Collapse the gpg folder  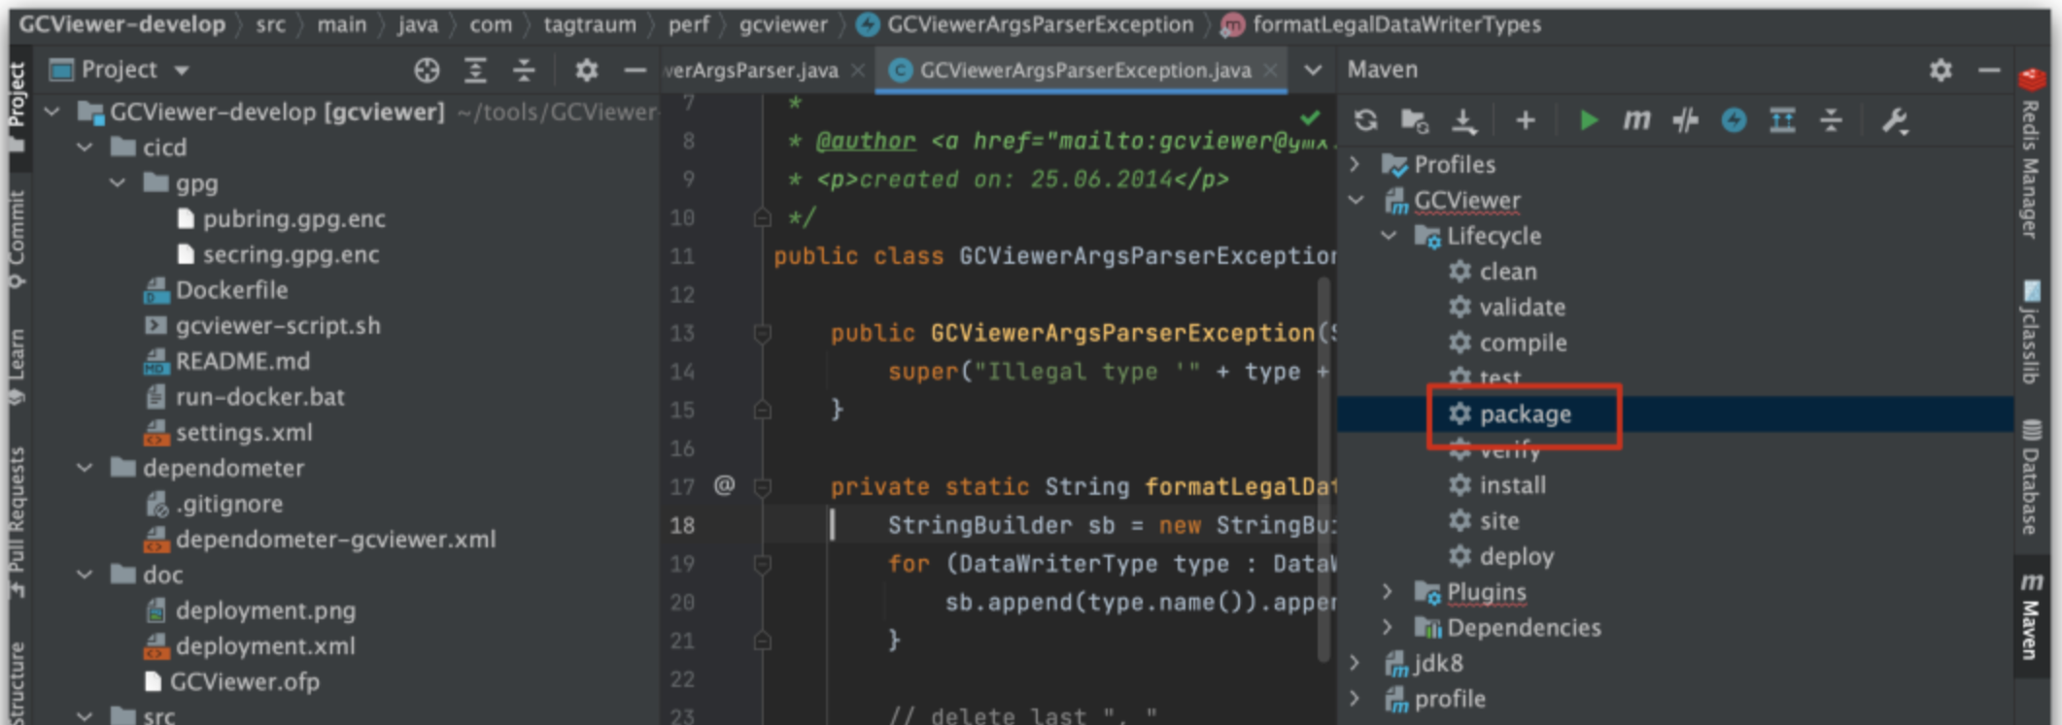[x=118, y=183]
